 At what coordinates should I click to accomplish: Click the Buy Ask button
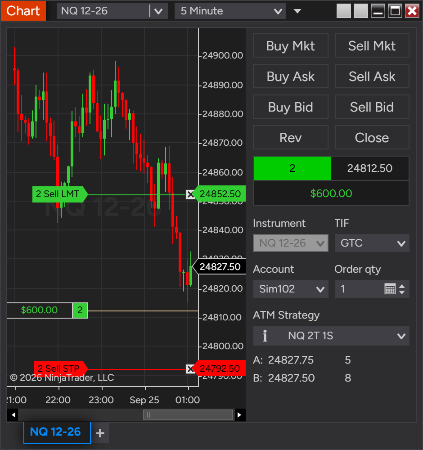tap(290, 76)
